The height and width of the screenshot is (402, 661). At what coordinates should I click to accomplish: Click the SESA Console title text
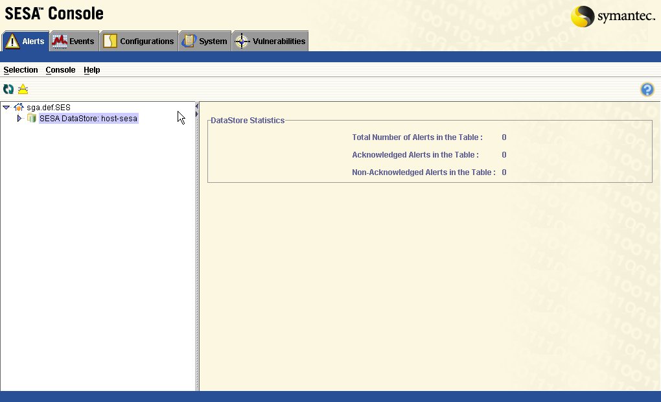(x=54, y=14)
